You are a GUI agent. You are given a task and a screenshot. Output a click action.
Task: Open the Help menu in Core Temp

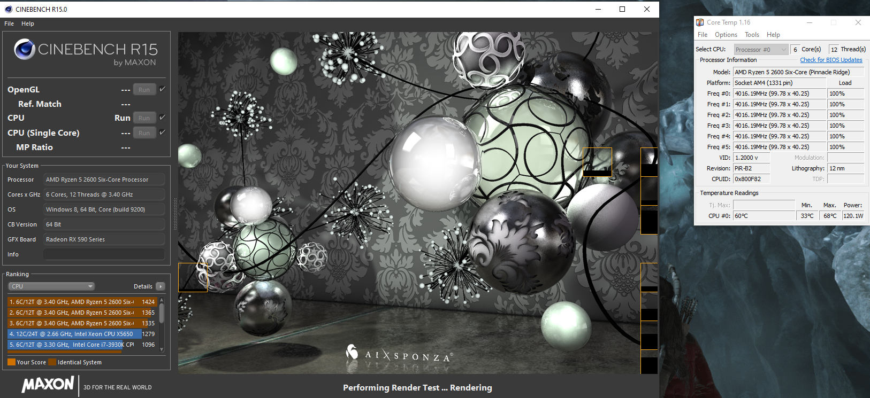pyautogui.click(x=773, y=35)
